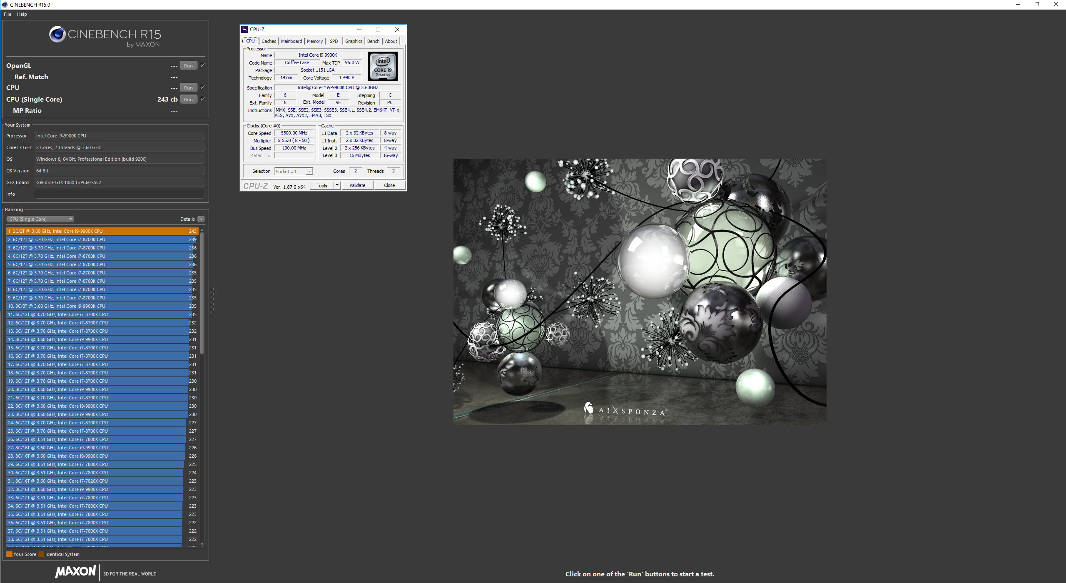Click the Identical System legend swatch

tap(41, 554)
